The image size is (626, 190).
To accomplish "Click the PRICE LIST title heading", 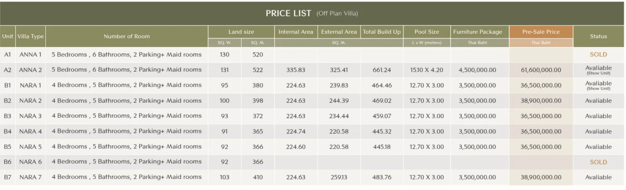I will point(288,13).
